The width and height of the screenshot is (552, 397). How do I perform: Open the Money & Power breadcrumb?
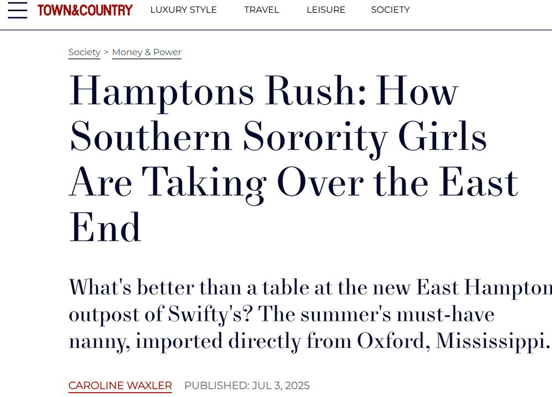pos(147,52)
